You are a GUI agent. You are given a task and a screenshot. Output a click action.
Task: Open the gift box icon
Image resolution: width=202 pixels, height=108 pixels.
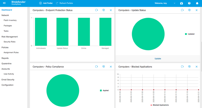[x=182, y=3]
